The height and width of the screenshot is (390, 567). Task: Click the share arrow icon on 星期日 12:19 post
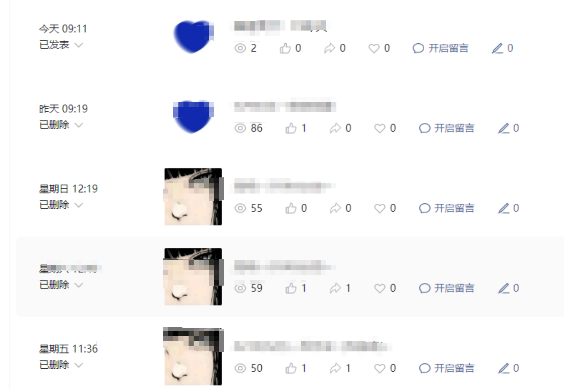click(336, 208)
